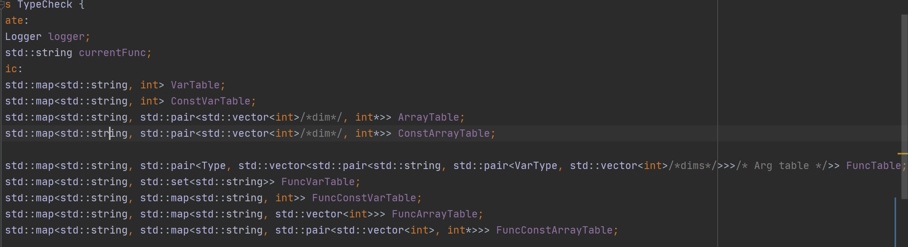Click the FuncArrayTable identifier
The height and width of the screenshot is (247, 908).
[434, 214]
